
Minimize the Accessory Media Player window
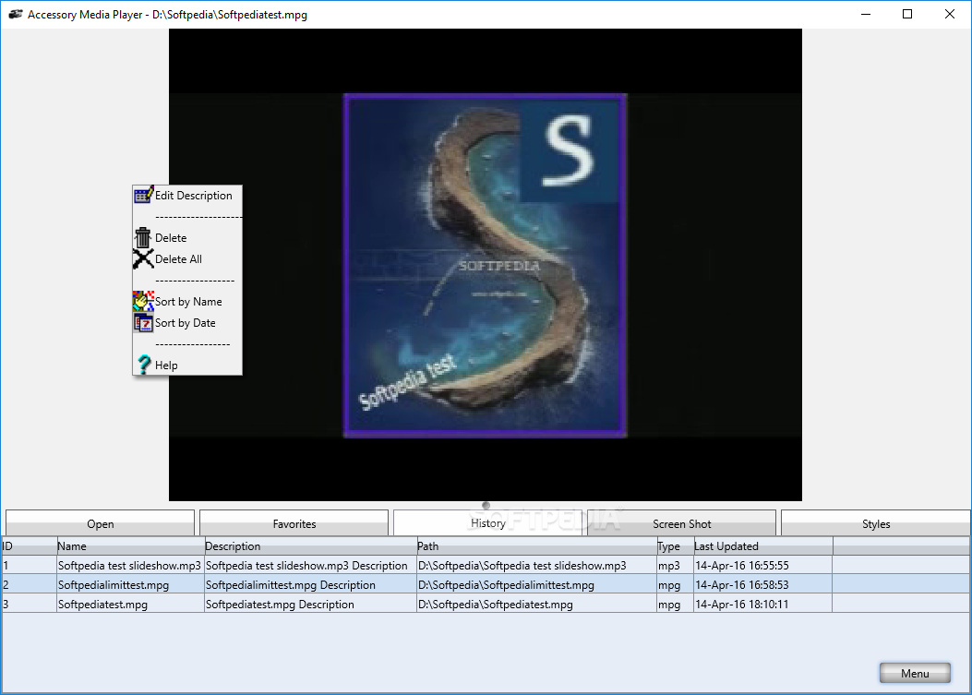pyautogui.click(x=866, y=14)
